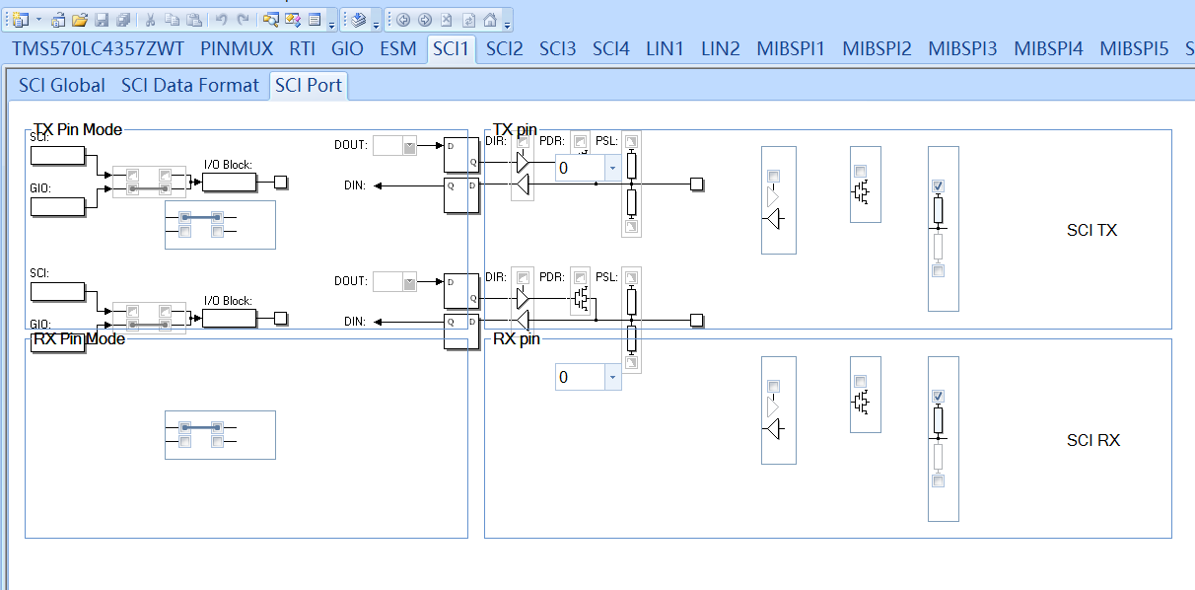Click the Cut scissors icon
The width and height of the screenshot is (1195, 590).
(150, 19)
